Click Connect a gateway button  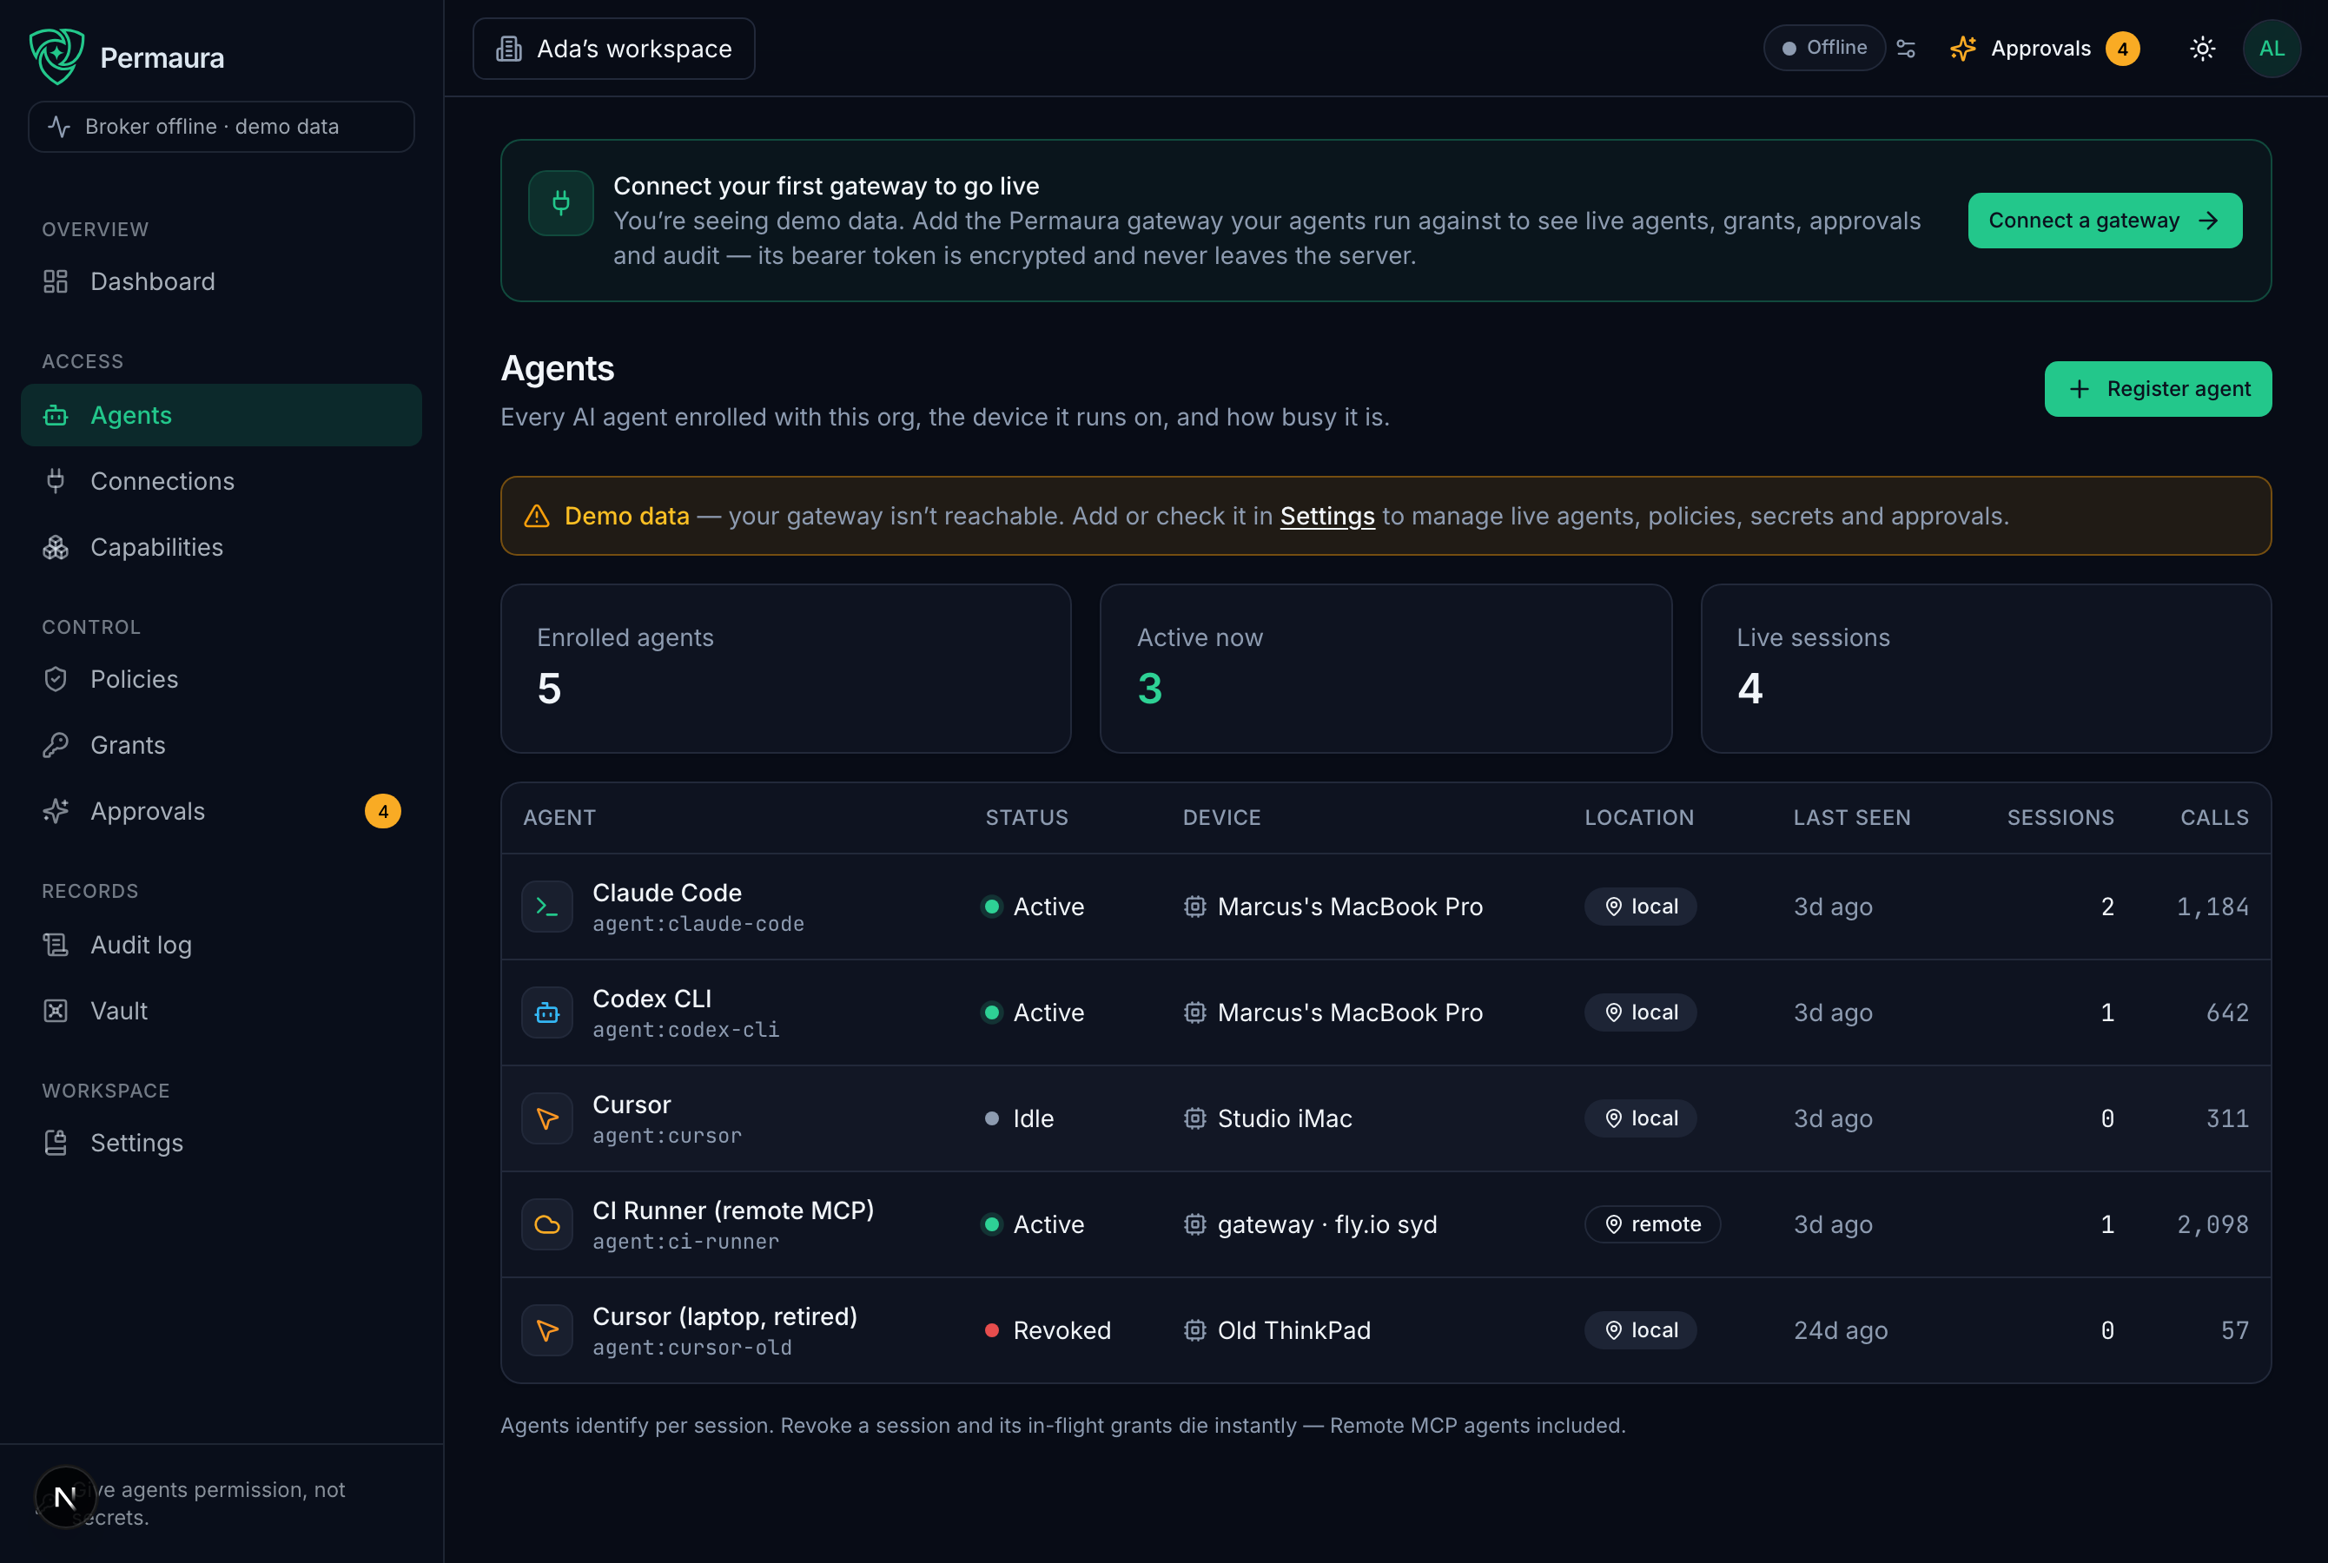tap(2105, 221)
